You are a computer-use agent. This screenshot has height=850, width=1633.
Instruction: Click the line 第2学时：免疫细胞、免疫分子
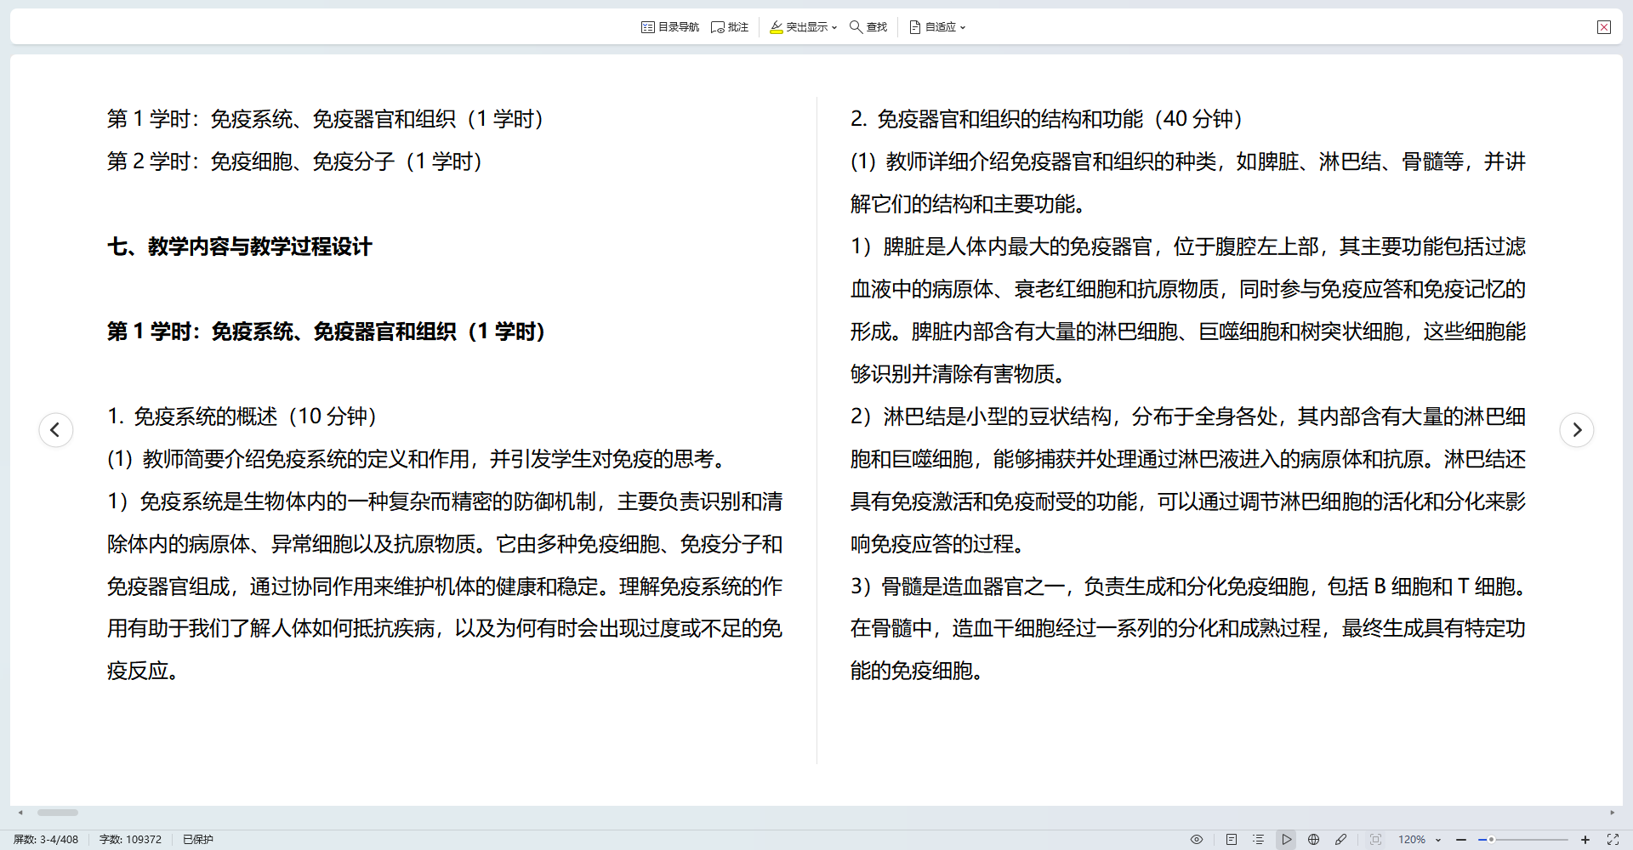coord(295,161)
